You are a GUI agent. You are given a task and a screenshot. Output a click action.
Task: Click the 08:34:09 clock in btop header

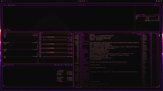pos(82,5)
